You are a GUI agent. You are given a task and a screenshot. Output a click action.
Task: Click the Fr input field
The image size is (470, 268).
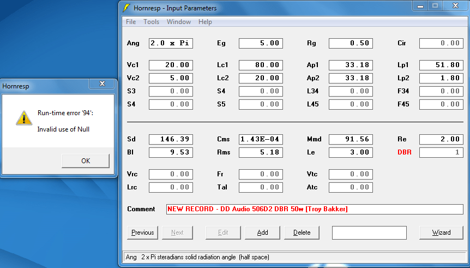tap(261, 174)
